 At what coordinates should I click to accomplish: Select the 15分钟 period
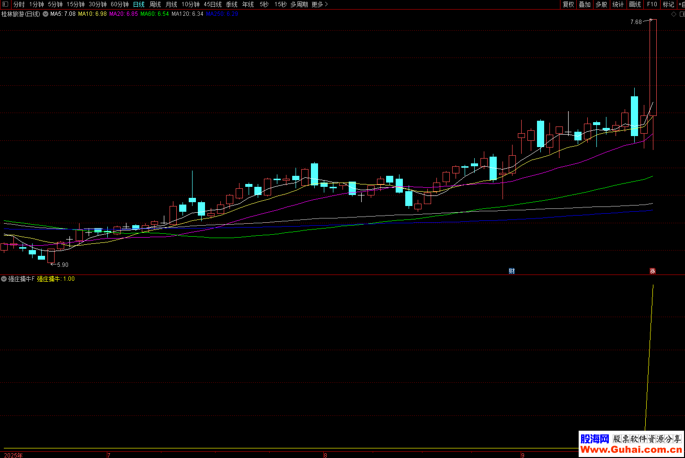point(76,4)
